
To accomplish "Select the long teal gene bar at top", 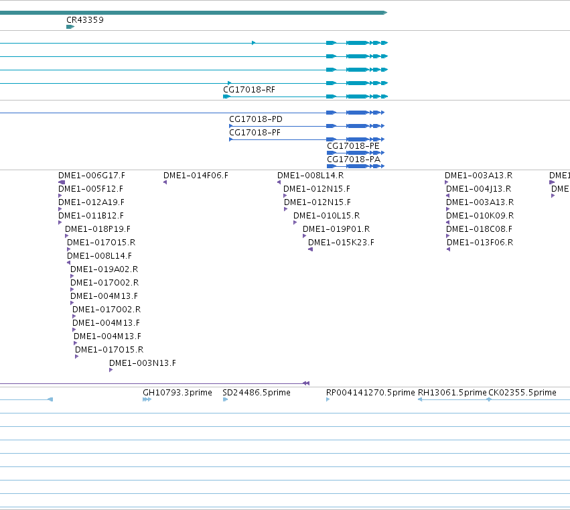I will [x=194, y=13].
